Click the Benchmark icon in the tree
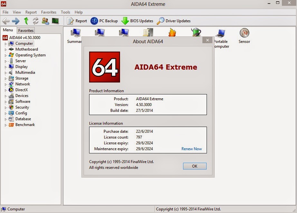297x213 pixels. [x=11, y=125]
